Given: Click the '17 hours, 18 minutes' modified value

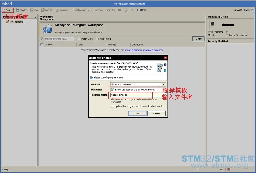Looking at the screenshot, I should (236, 35).
